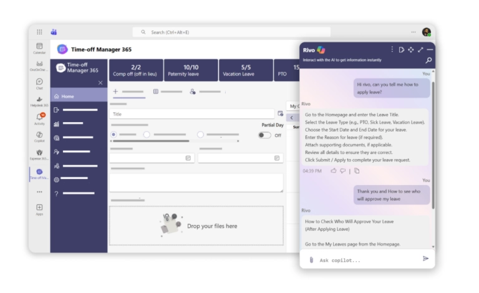
Task: Click the Drop your files here zone
Action: (x=196, y=226)
